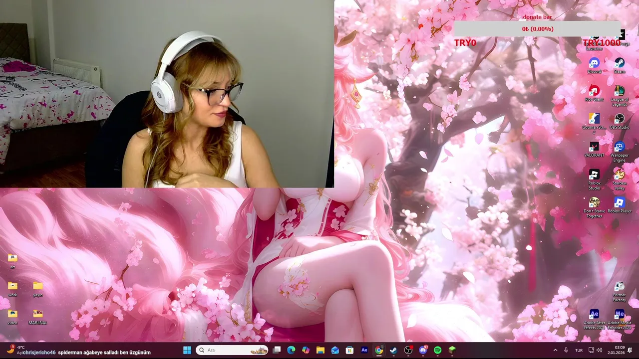Click the 'Ara' taskbar search box

click(232, 350)
